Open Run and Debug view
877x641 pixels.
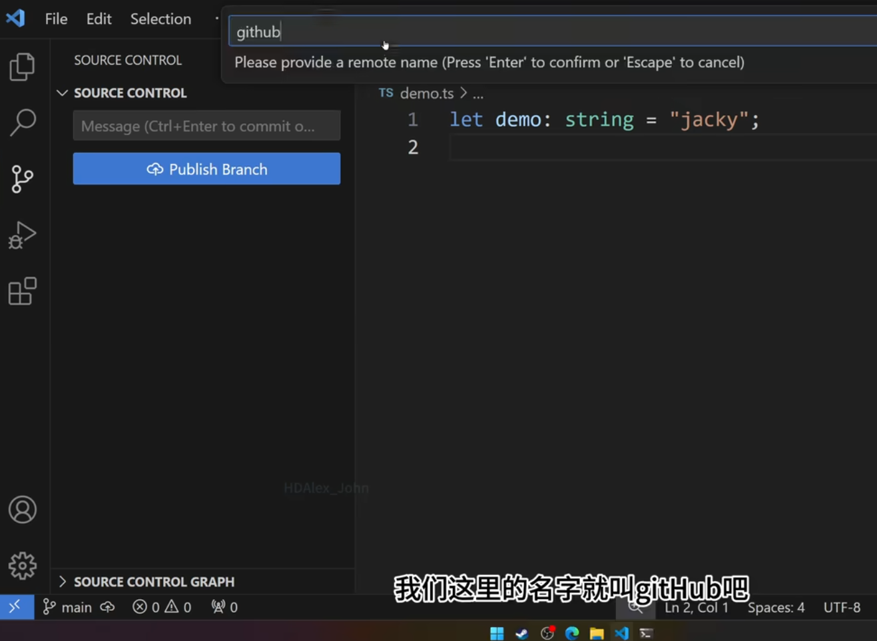tap(22, 235)
